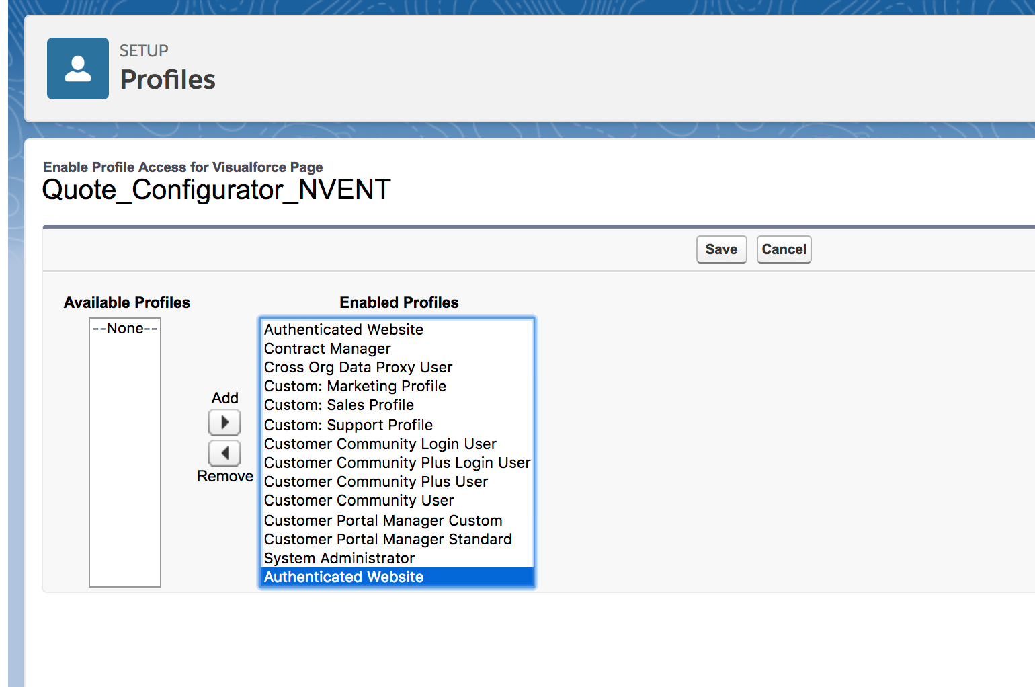The image size is (1035, 687).
Task: Choose Custom: Support Profile option
Action: click(x=348, y=426)
